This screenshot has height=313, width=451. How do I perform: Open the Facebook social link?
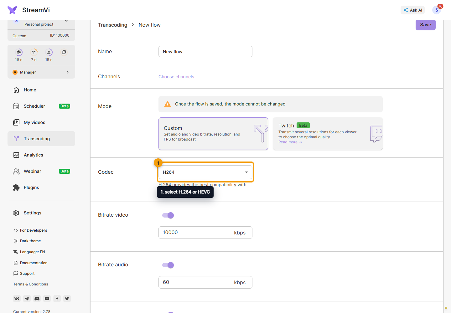[x=57, y=299]
